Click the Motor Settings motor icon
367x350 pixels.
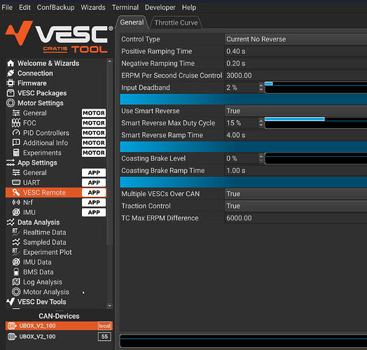[11, 103]
